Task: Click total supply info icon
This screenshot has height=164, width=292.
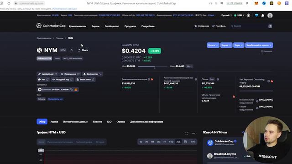Action: pyautogui.click(x=257, y=108)
